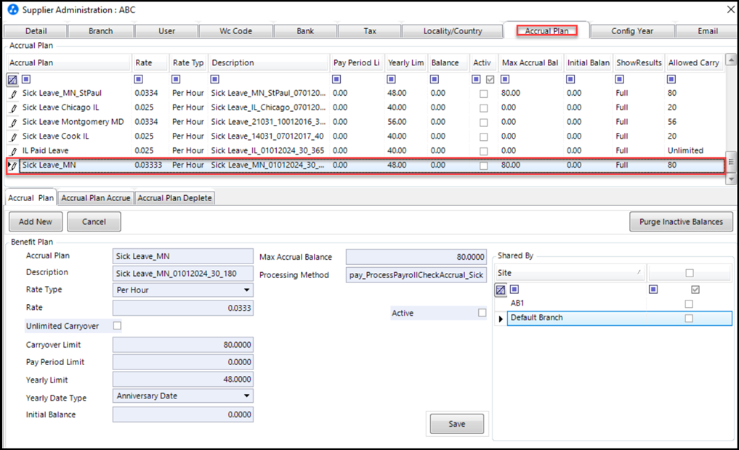Toggle the Activ checkbox for Sick Leave Chicago IL
This screenshot has height=450, width=739.
pyautogui.click(x=483, y=108)
